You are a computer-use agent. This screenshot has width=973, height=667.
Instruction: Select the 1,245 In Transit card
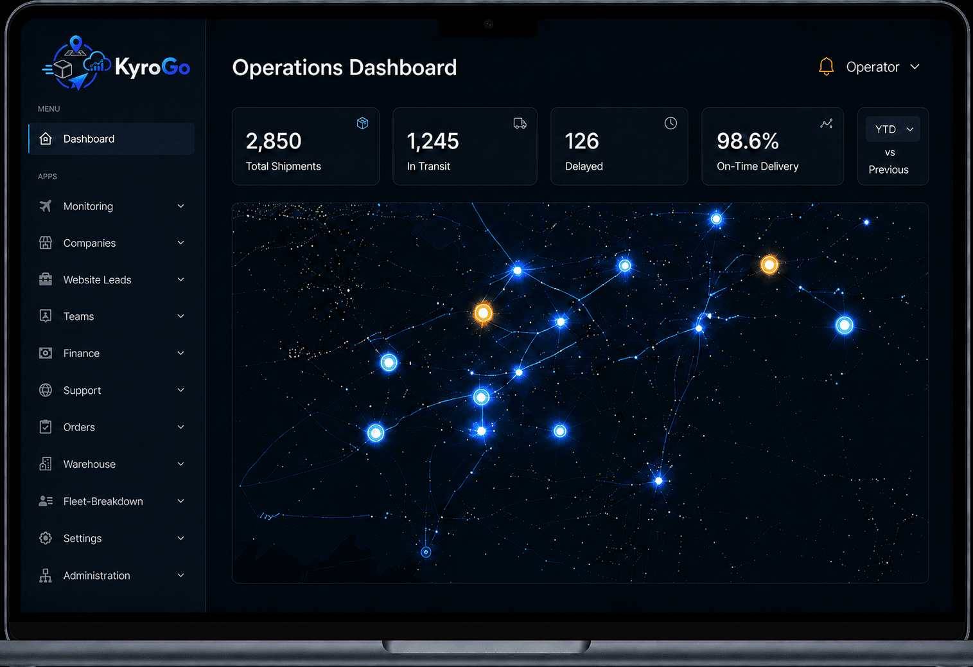465,147
